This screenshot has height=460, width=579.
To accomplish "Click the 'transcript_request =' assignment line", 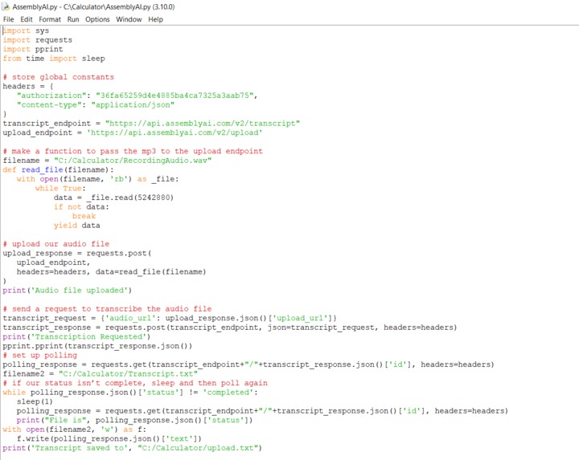I will [170, 318].
